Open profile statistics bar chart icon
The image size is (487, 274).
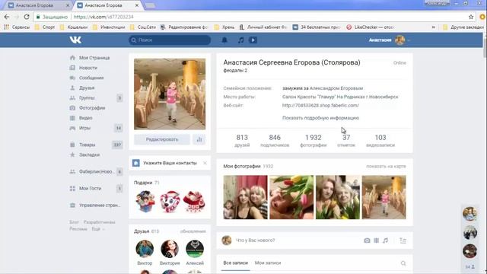pyautogui.click(x=199, y=139)
